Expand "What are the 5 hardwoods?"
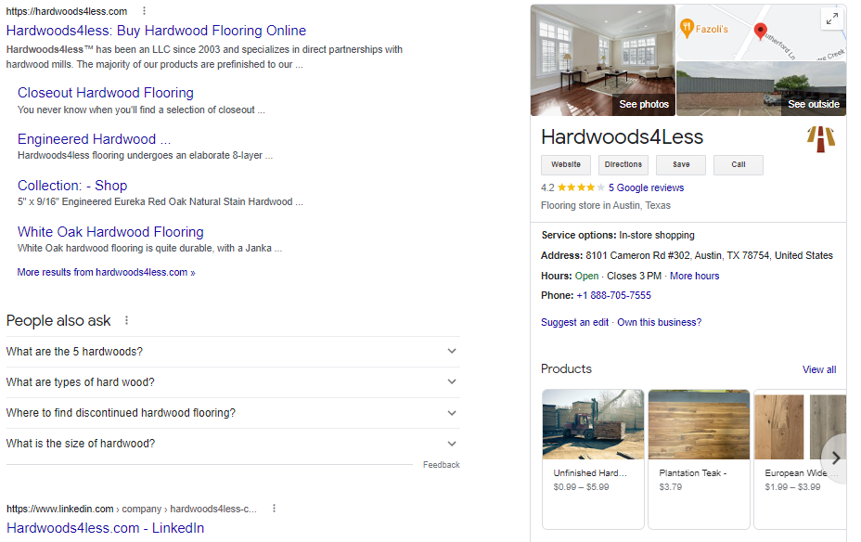861x542 pixels. coord(233,352)
